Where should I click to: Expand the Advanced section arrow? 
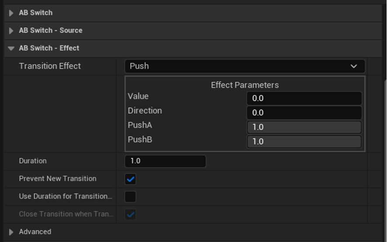(x=11, y=232)
